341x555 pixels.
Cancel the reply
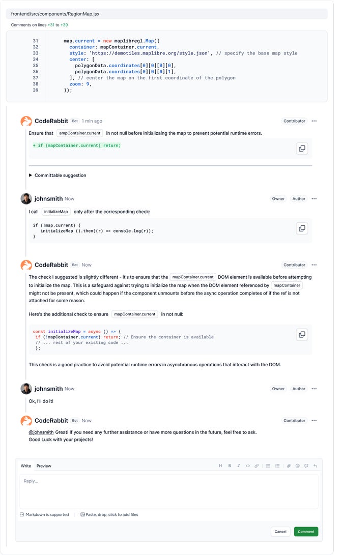point(280,532)
